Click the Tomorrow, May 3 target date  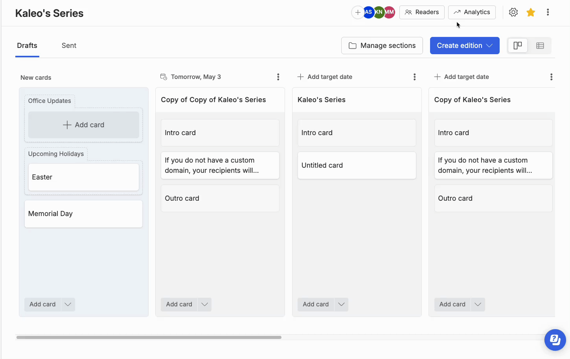(x=191, y=77)
